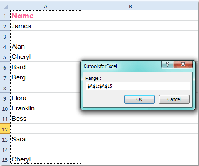Close the KutoolsforExcel dialog with X
This screenshot has width=199, height=166.
(183, 64)
